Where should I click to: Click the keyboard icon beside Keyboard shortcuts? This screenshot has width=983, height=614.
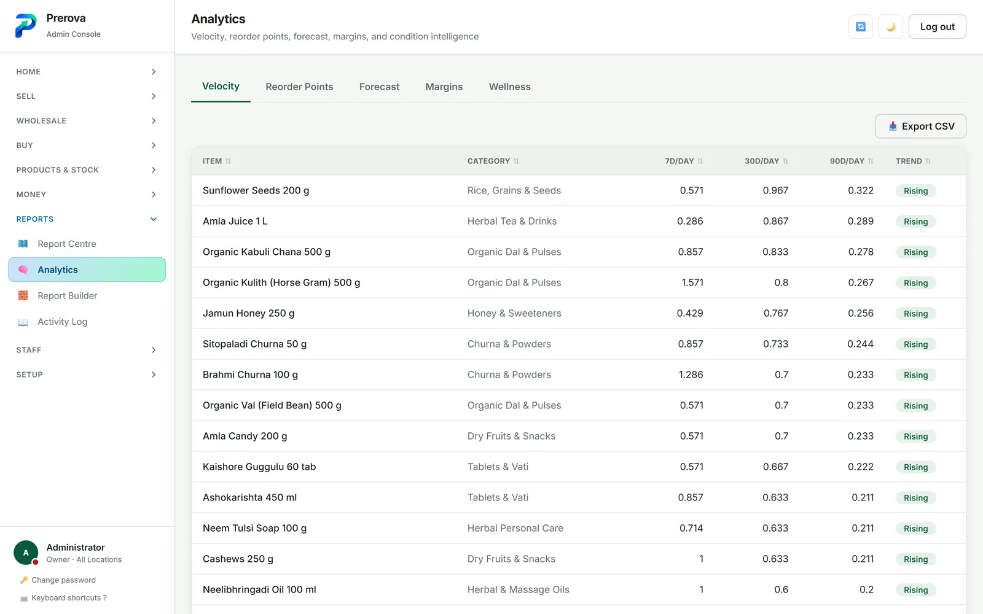[24, 598]
